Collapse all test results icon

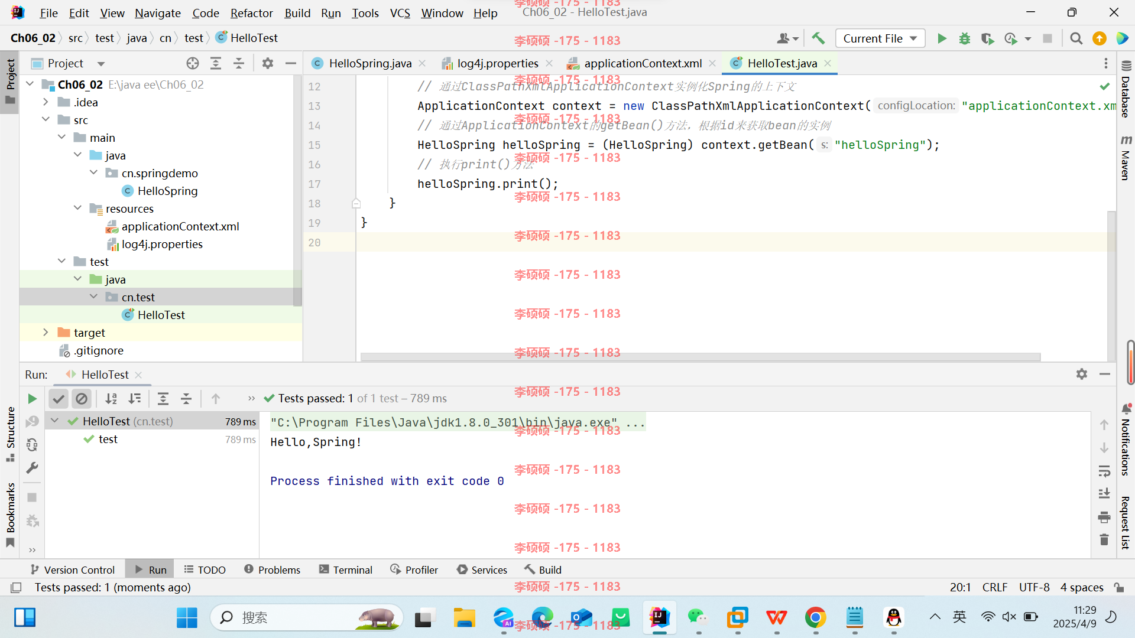coord(186,399)
